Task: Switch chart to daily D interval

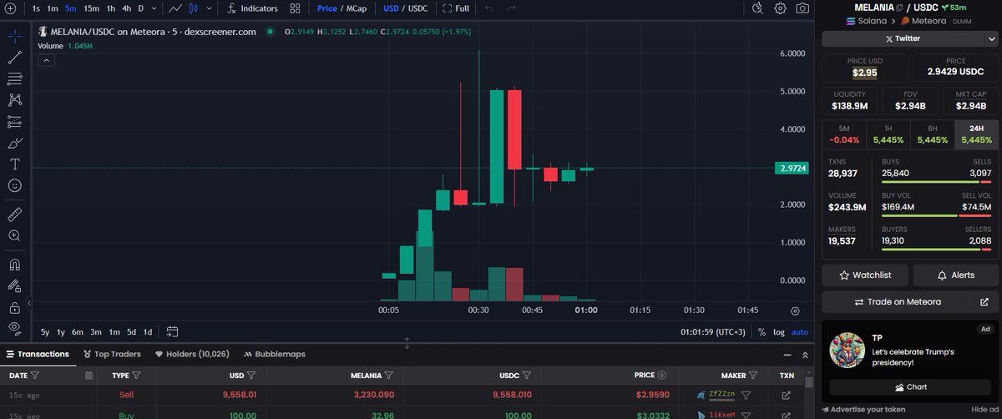Action: (141, 8)
